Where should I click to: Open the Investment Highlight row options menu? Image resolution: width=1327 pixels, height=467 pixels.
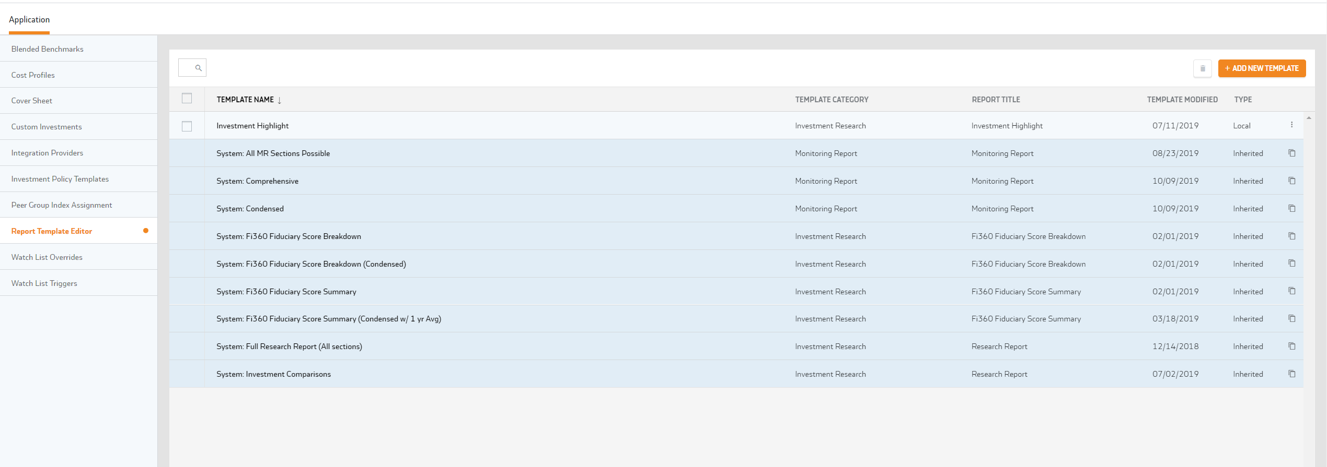click(x=1291, y=125)
